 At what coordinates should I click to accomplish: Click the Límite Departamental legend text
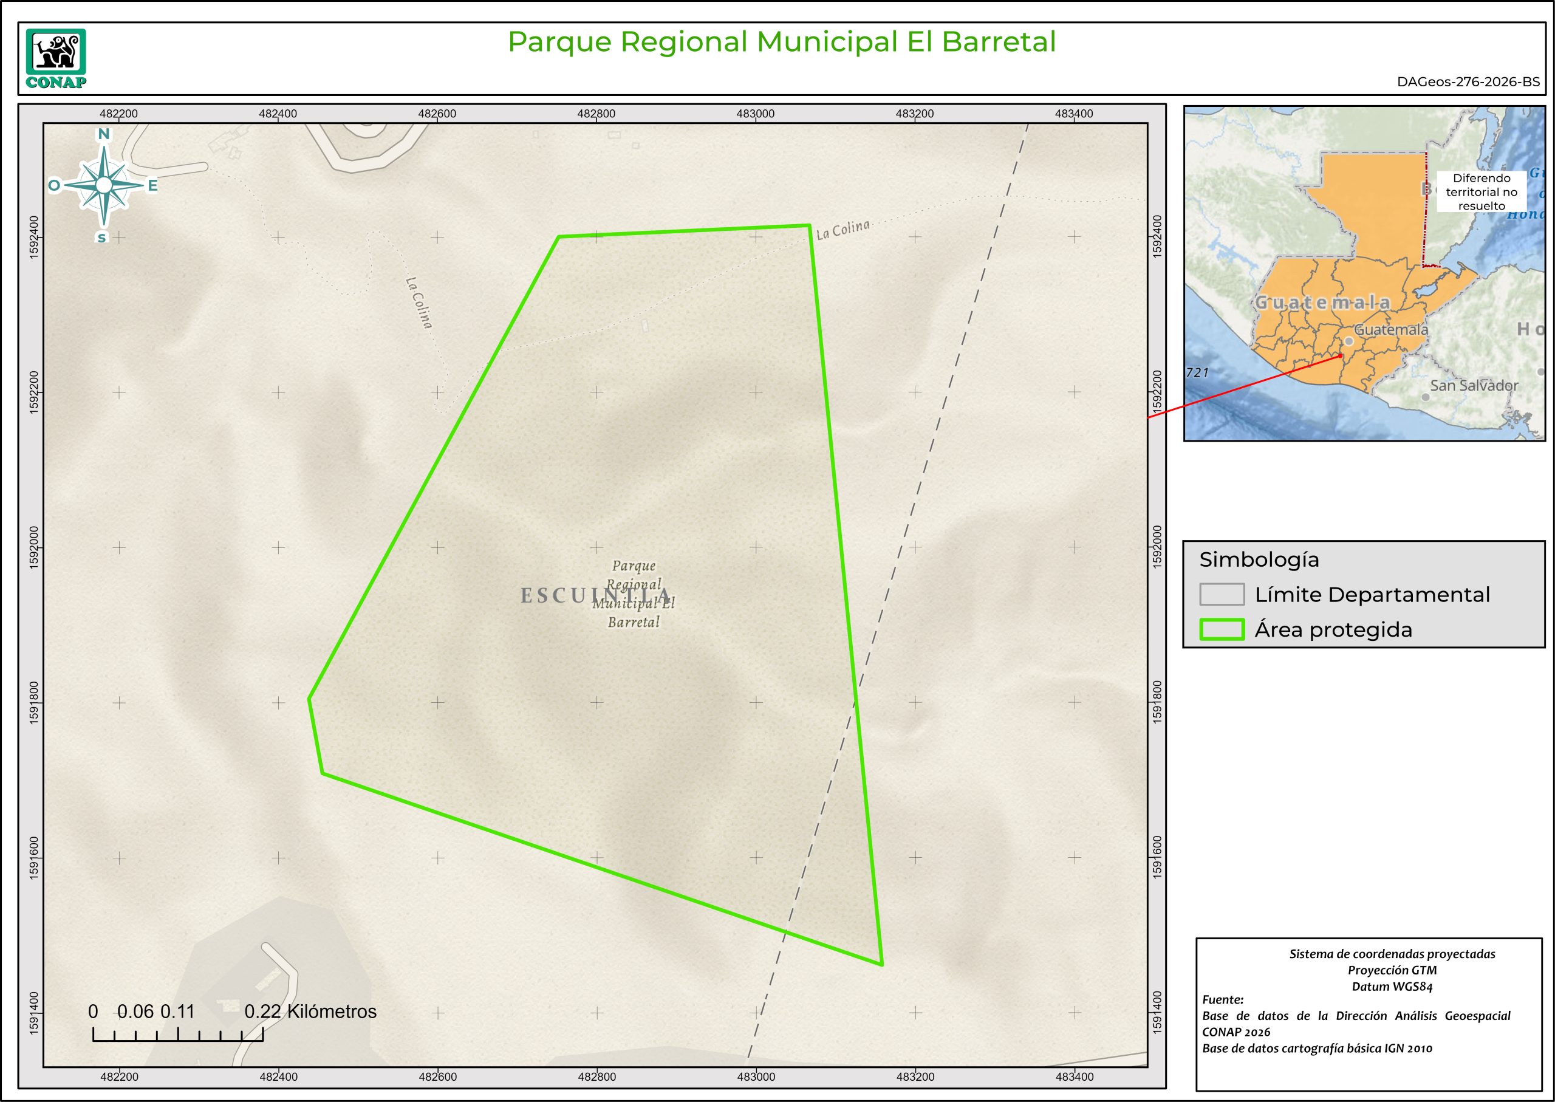coord(1372,594)
